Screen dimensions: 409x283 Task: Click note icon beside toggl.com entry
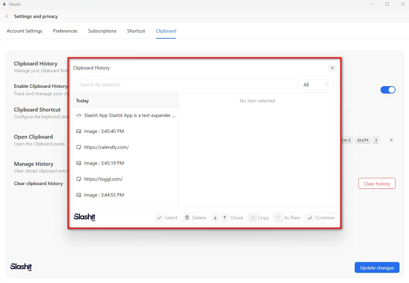(79, 179)
